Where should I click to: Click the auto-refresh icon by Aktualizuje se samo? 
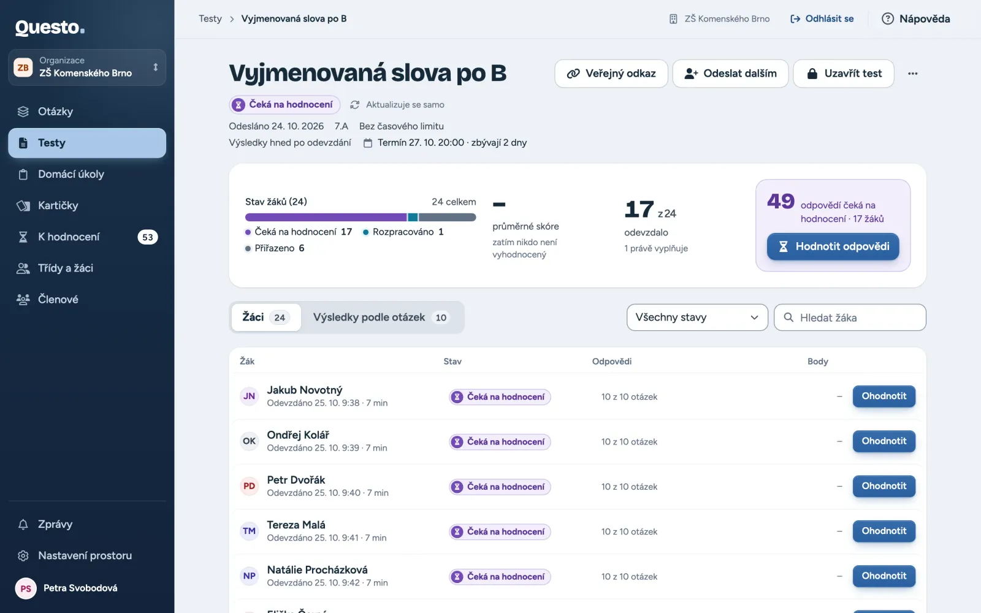(x=355, y=105)
